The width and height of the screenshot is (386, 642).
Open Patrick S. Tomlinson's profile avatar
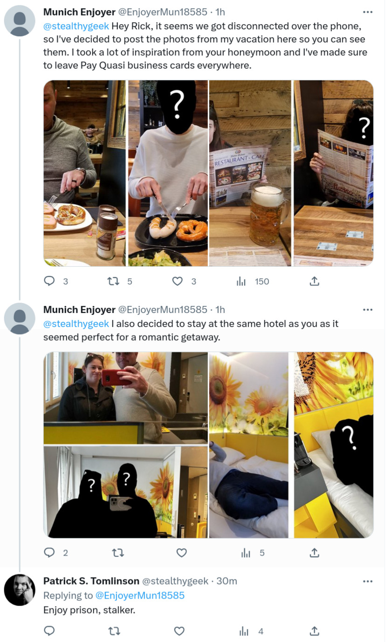pos(20,590)
